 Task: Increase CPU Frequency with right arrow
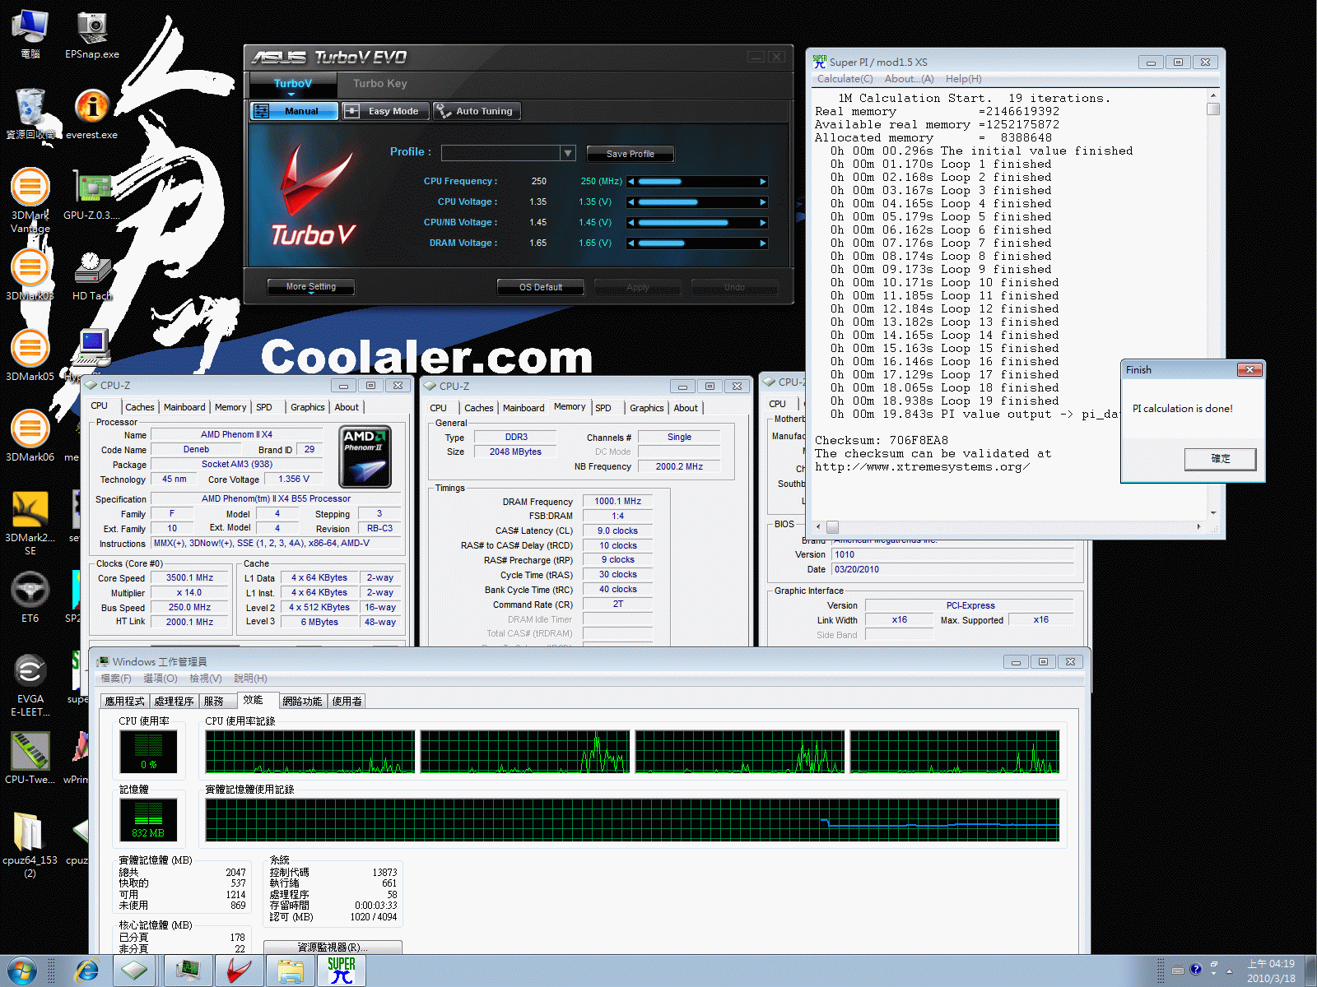763,181
